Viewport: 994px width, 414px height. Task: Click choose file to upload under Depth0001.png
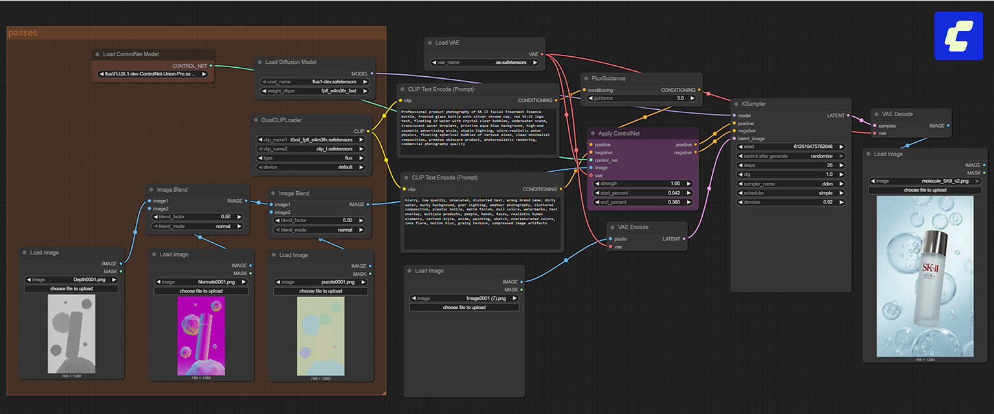71,289
